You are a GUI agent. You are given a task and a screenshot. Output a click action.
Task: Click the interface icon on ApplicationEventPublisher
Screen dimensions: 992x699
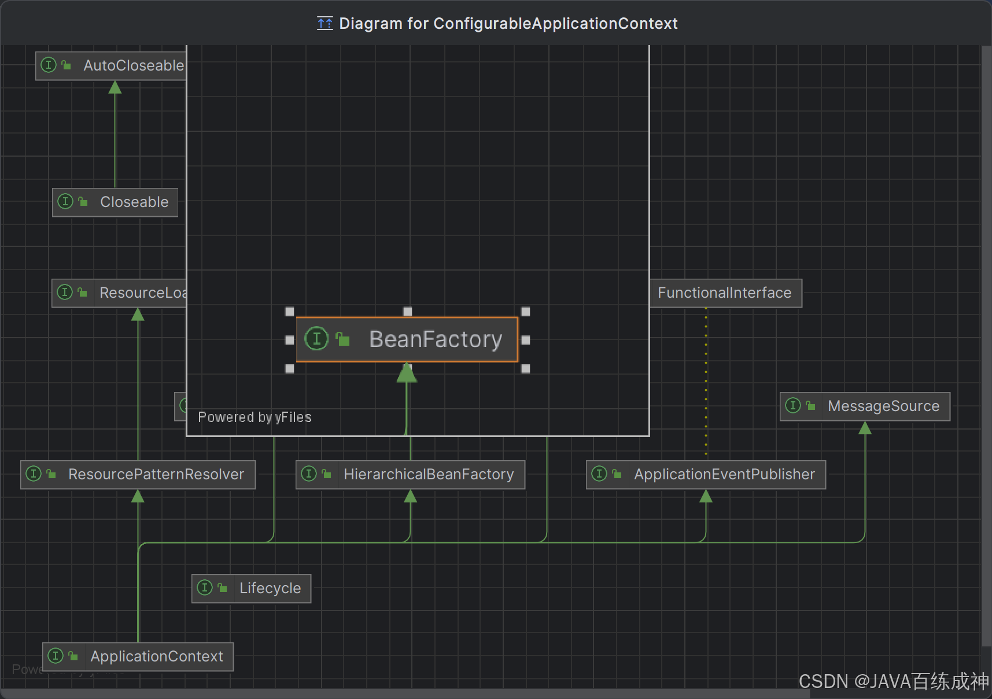(x=599, y=474)
